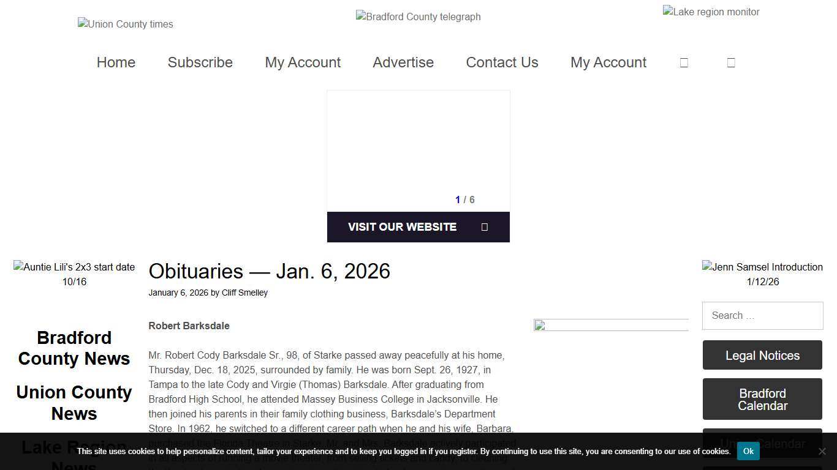This screenshot has width=837, height=470.
Task: Open author Cliff Smelley's link
Action: tap(244, 293)
